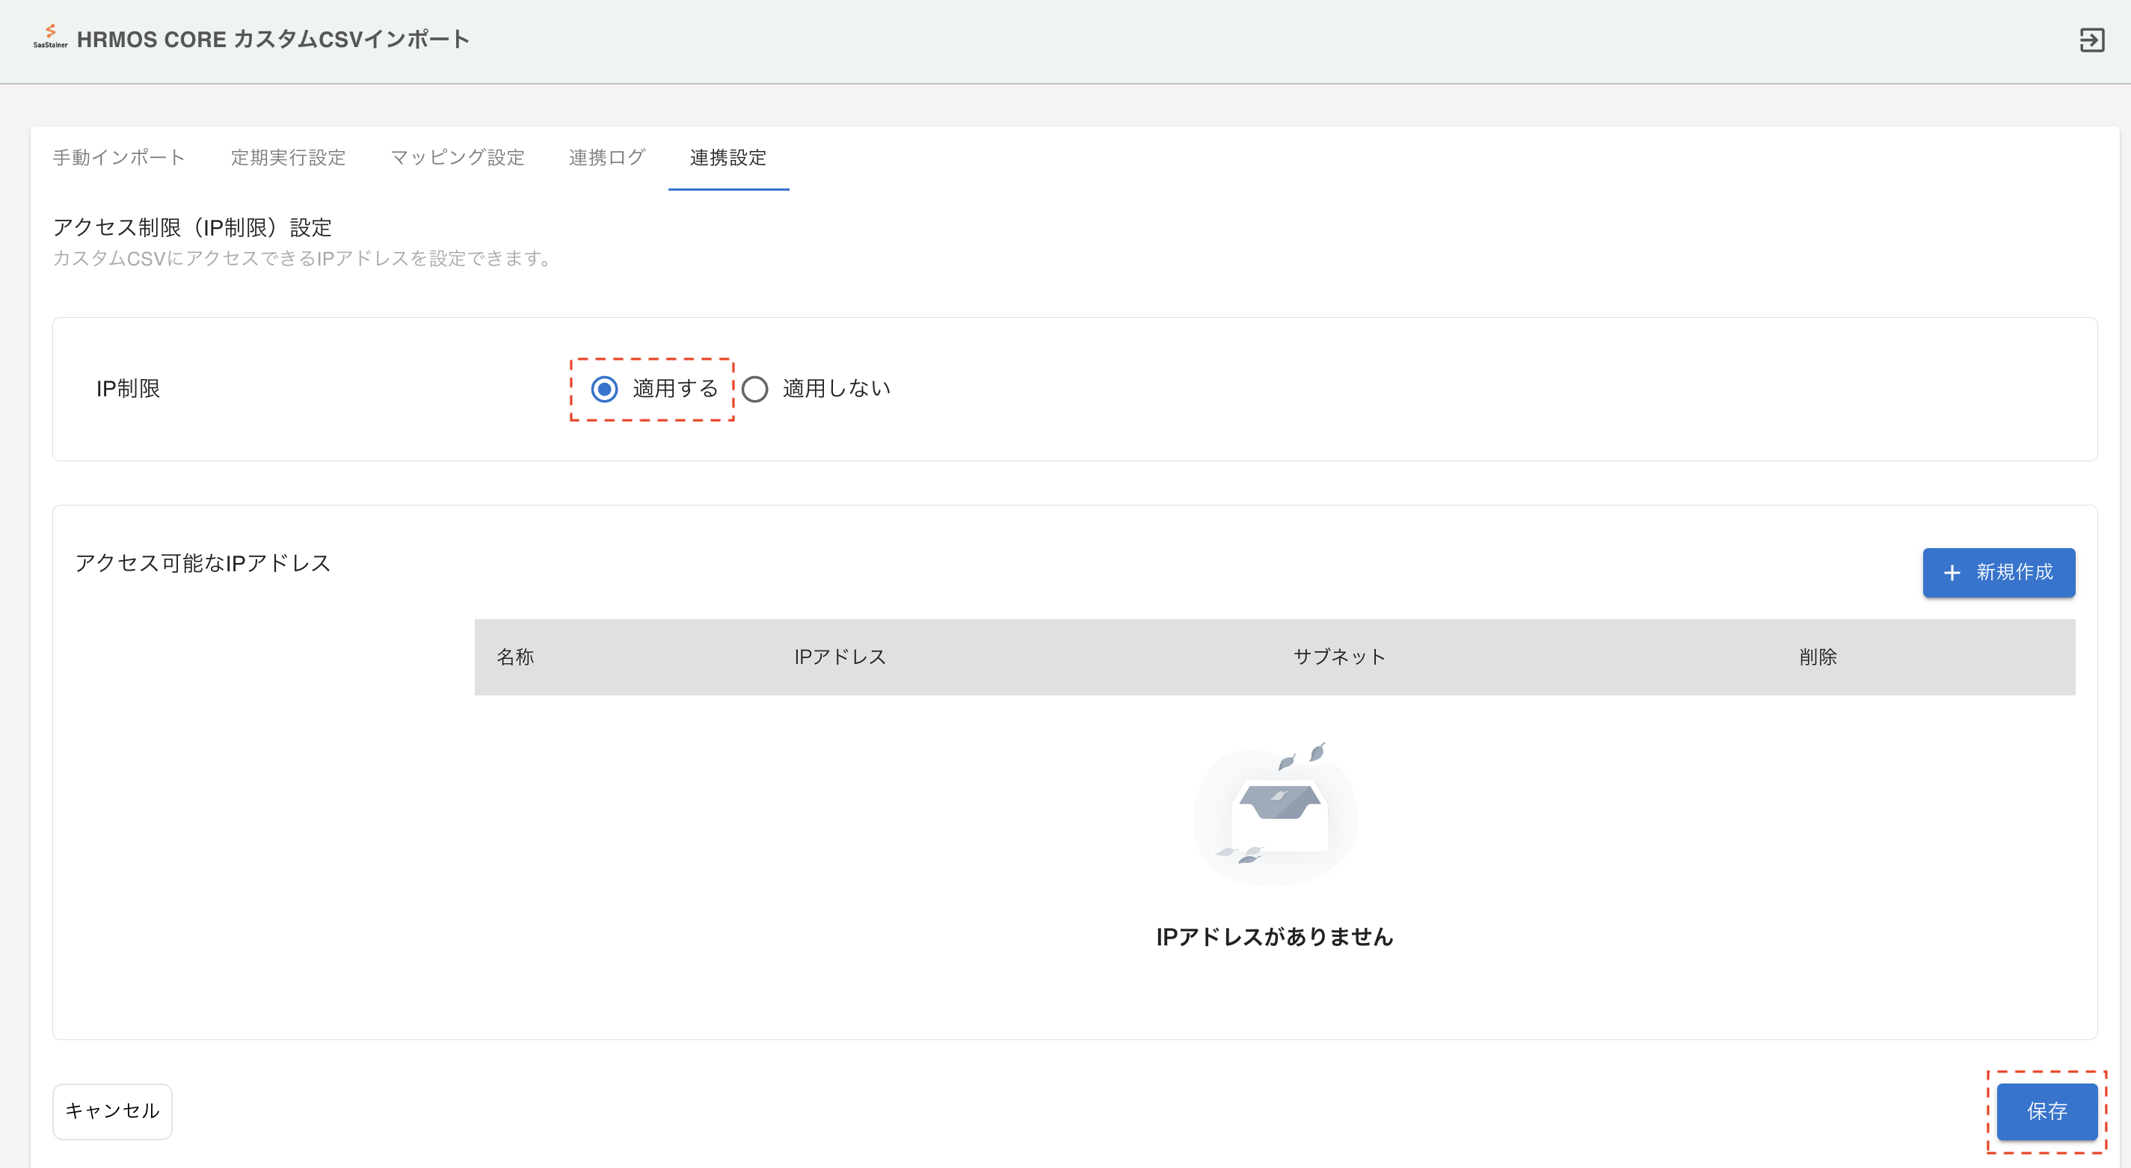Open the 定期実行設定 tab
Viewport: 2131px width, 1168px height.
(x=288, y=157)
